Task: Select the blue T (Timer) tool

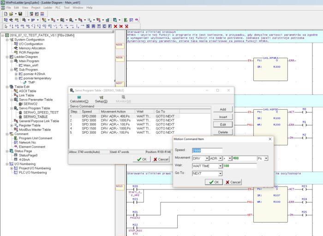Action: tap(99, 26)
